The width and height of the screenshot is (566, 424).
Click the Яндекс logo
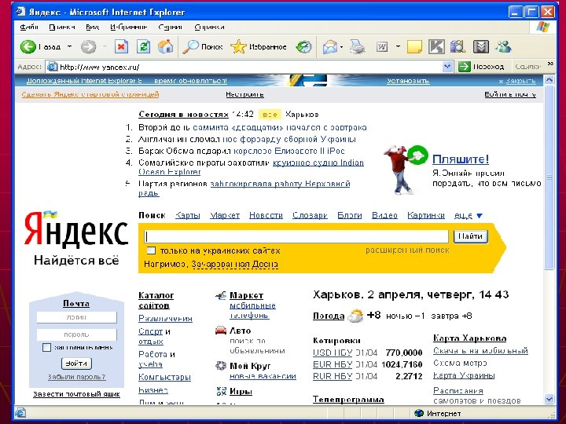pyautogui.click(x=76, y=229)
